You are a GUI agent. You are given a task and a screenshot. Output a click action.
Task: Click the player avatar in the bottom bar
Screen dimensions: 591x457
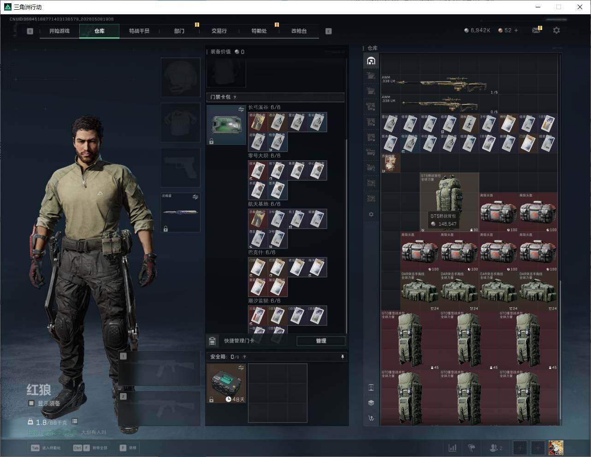[556, 448]
